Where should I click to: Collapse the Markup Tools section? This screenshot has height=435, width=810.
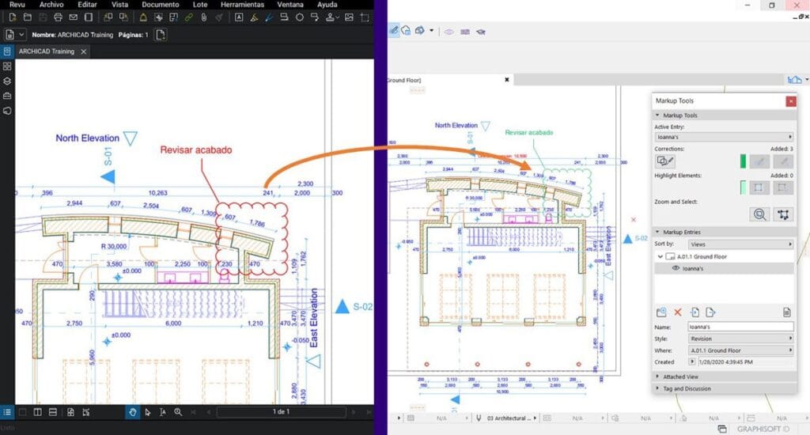[x=657, y=115]
